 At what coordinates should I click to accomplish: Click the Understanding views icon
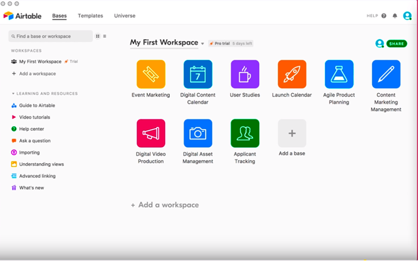click(x=14, y=164)
